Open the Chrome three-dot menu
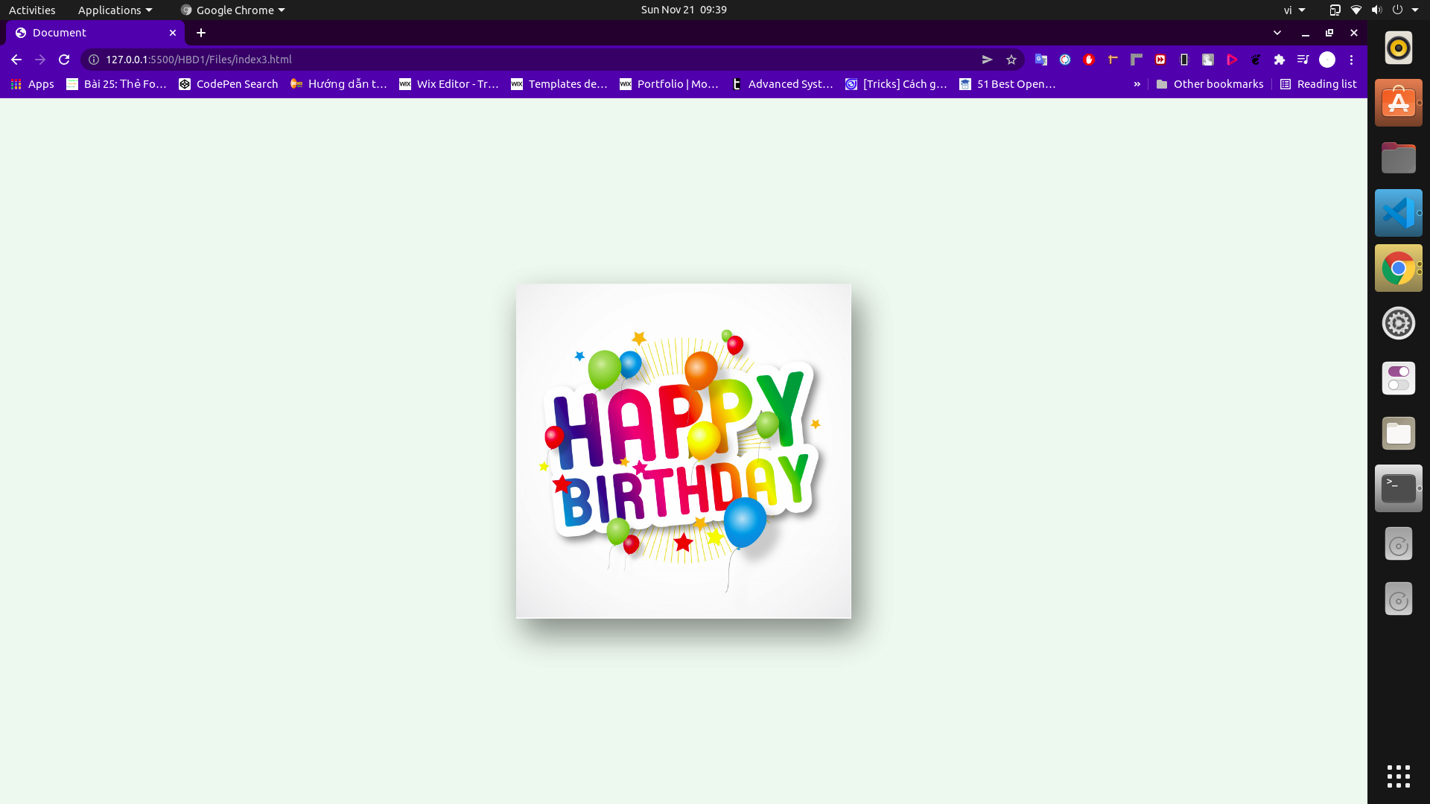The image size is (1430, 804). [x=1351, y=60]
